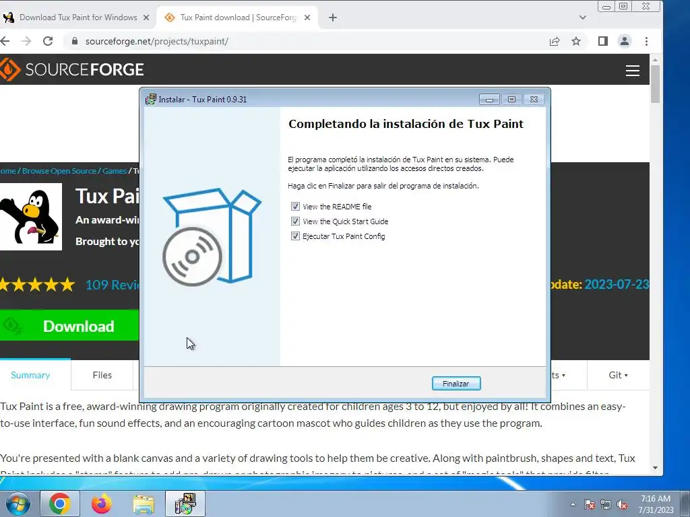Open a new Chrome tab

pos(333,18)
